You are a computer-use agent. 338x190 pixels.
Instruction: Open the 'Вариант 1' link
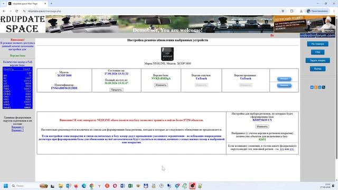click(17, 127)
